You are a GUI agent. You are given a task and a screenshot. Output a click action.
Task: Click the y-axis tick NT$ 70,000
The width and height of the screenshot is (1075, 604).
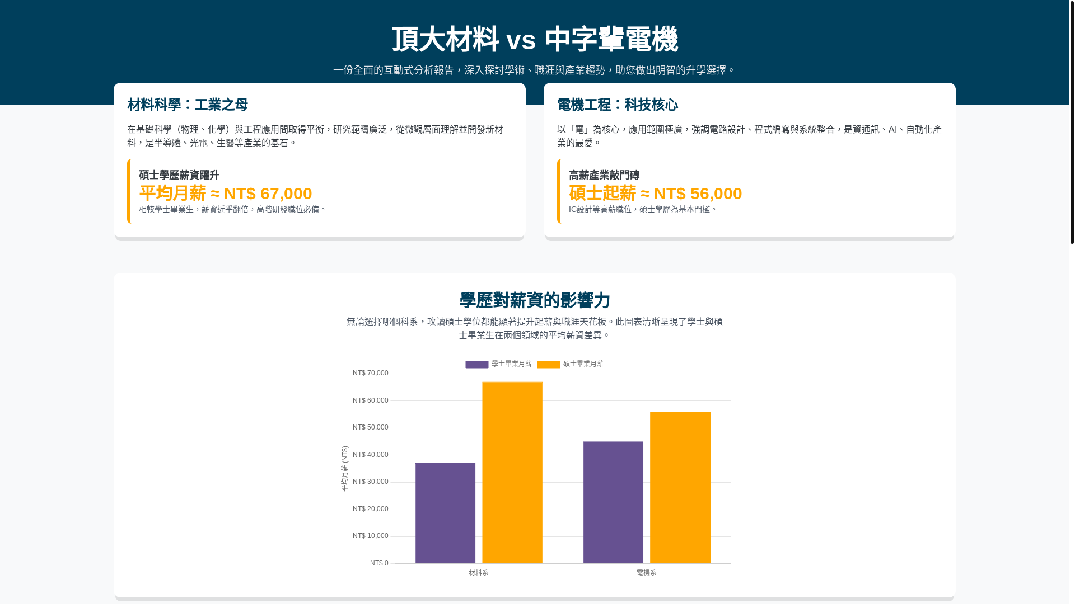(x=371, y=373)
